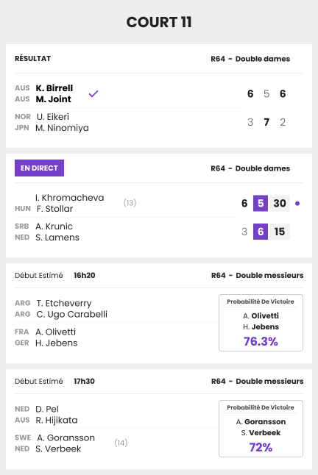Click the Olivetti/Jebens 76.3% win probability box
318x475 pixels.
coord(261,323)
